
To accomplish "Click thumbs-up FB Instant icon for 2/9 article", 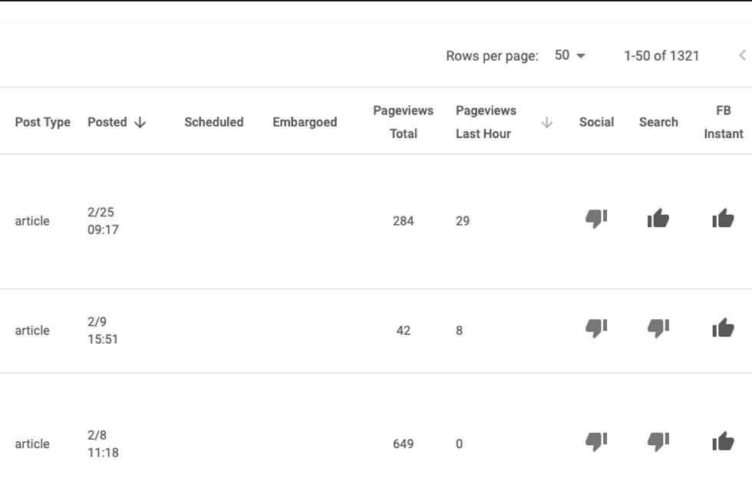I will pyautogui.click(x=723, y=329).
